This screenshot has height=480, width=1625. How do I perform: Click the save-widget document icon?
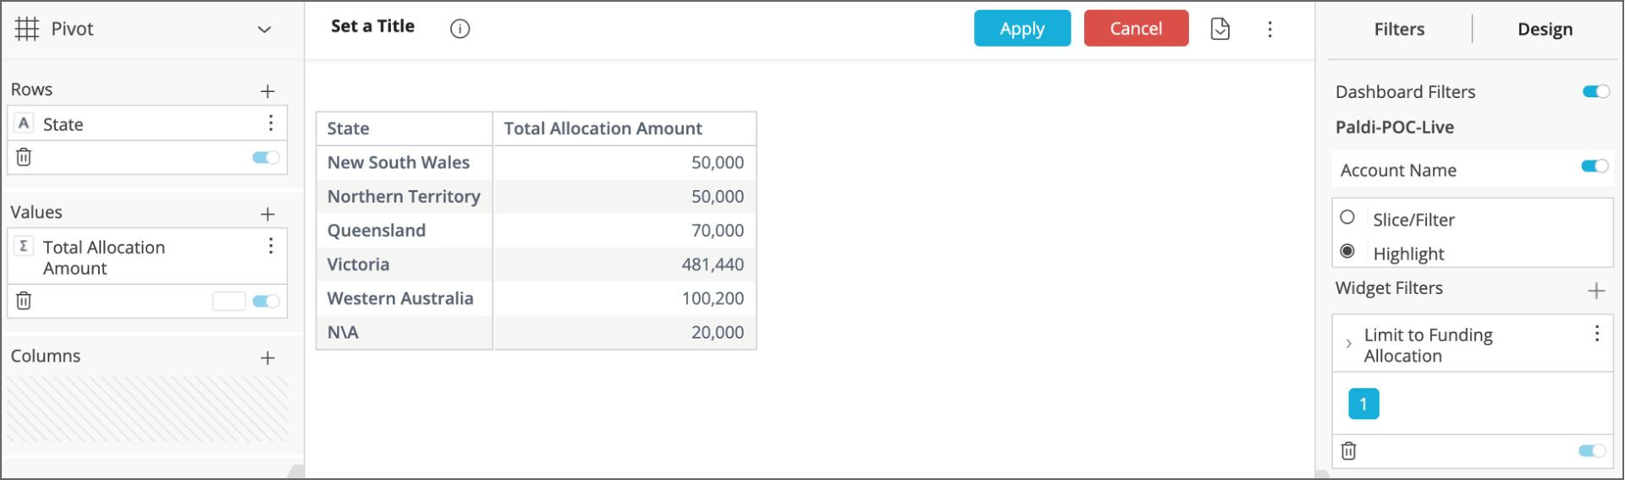1220,29
